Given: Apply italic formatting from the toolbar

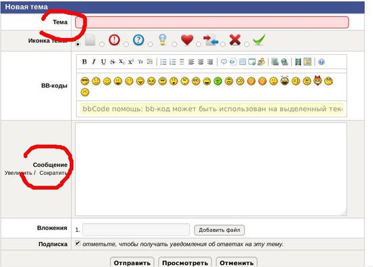Looking at the screenshot, I should (x=94, y=62).
